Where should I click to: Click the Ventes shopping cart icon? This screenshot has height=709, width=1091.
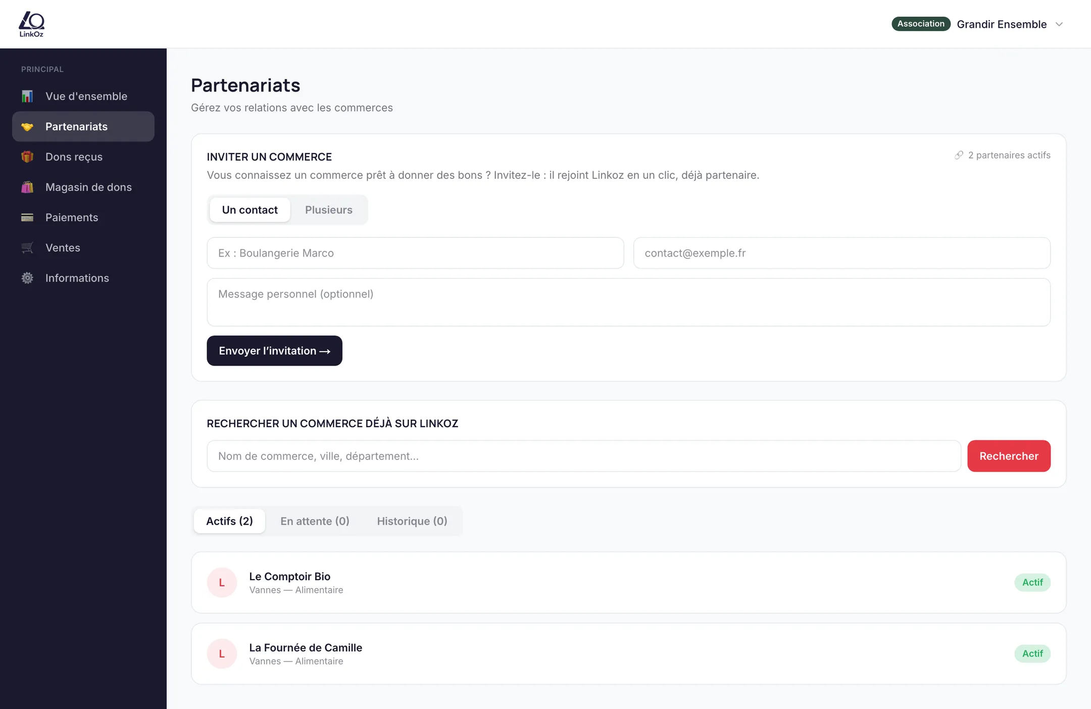pos(27,247)
